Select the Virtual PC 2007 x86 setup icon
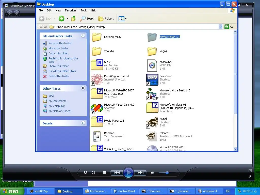This screenshot has width=260, height=195. tap(152, 148)
